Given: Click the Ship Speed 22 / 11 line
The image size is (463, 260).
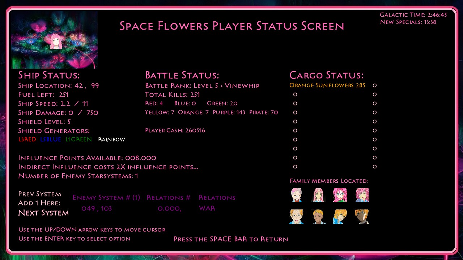Looking at the screenshot, I should (x=53, y=104).
